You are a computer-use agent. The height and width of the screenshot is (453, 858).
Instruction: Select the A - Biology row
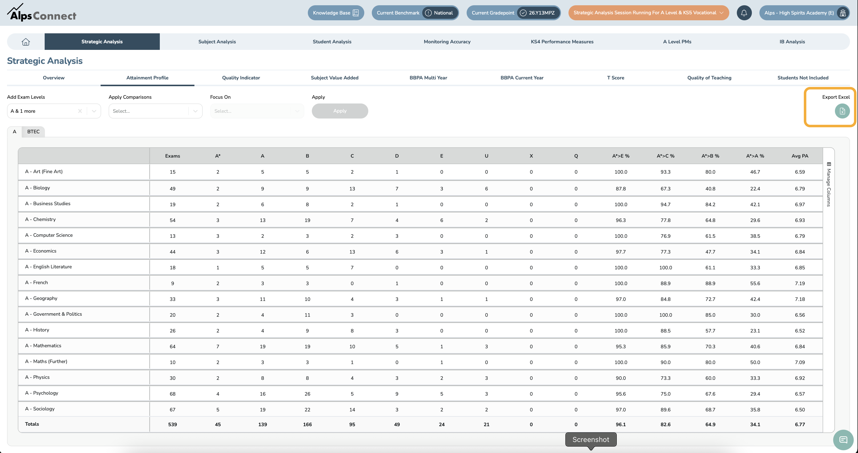click(x=420, y=188)
